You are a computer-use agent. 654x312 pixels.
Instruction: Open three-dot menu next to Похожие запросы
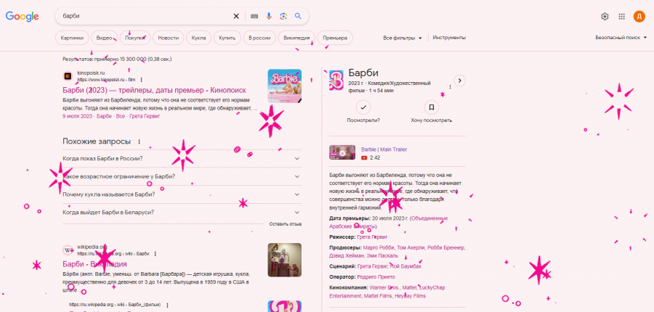139,141
